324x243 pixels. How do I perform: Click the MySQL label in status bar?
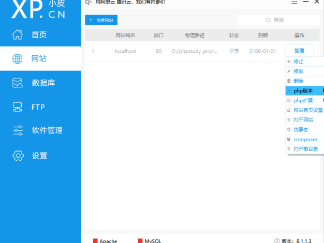point(153,241)
